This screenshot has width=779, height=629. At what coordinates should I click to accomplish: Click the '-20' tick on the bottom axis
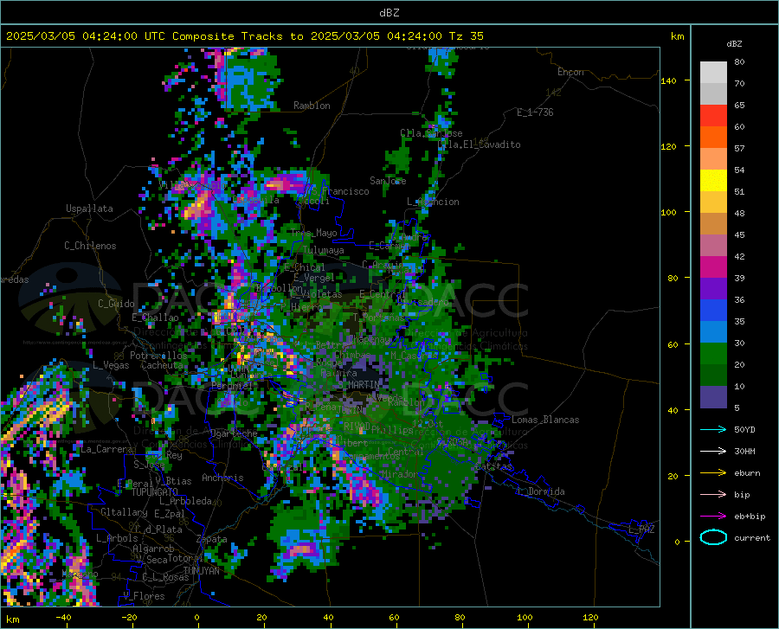click(129, 617)
